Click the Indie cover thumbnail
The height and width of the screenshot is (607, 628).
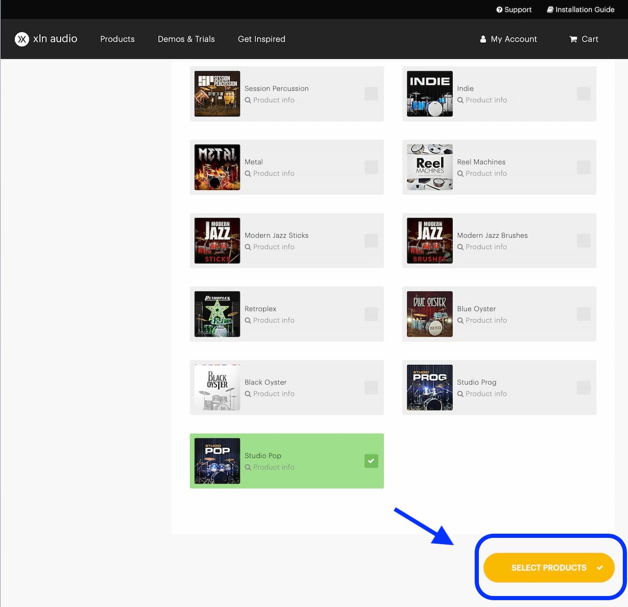(x=430, y=94)
